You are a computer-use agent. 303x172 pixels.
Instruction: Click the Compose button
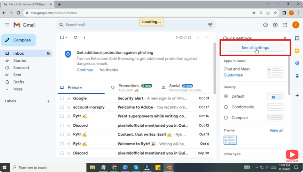coord(19,40)
